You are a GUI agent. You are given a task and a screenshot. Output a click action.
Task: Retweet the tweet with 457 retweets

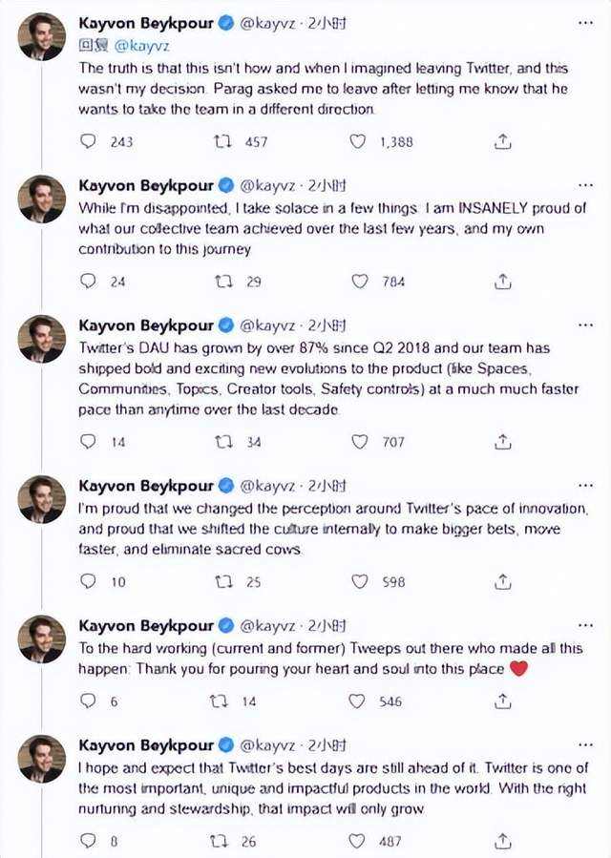[222, 141]
